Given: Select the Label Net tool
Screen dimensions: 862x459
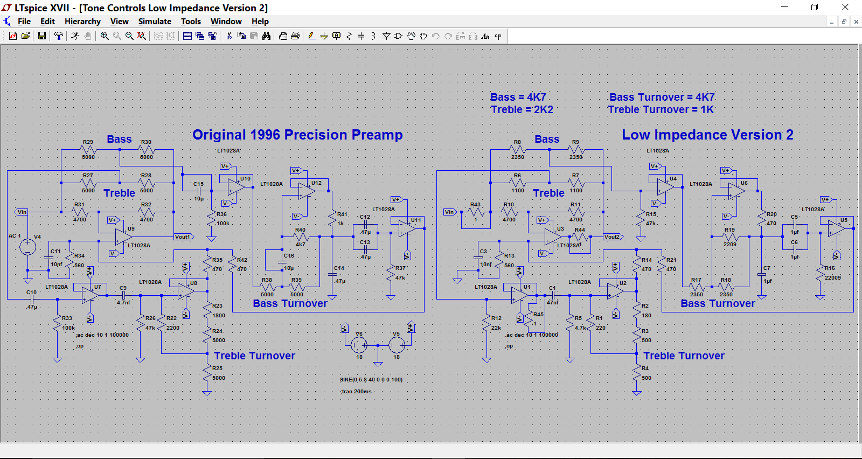Looking at the screenshot, I should (x=336, y=36).
